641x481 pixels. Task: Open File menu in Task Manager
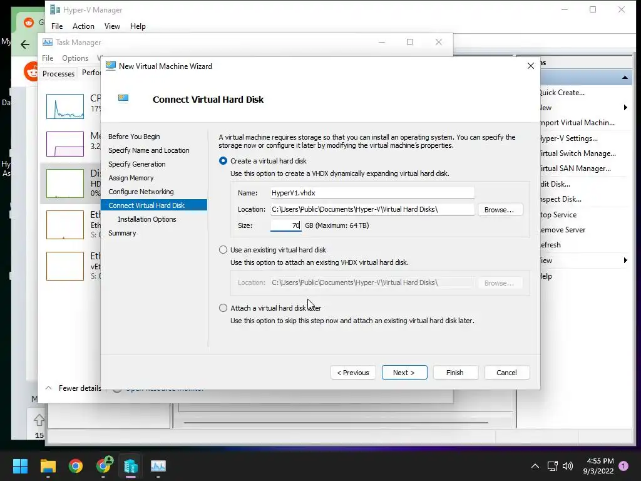(x=48, y=58)
